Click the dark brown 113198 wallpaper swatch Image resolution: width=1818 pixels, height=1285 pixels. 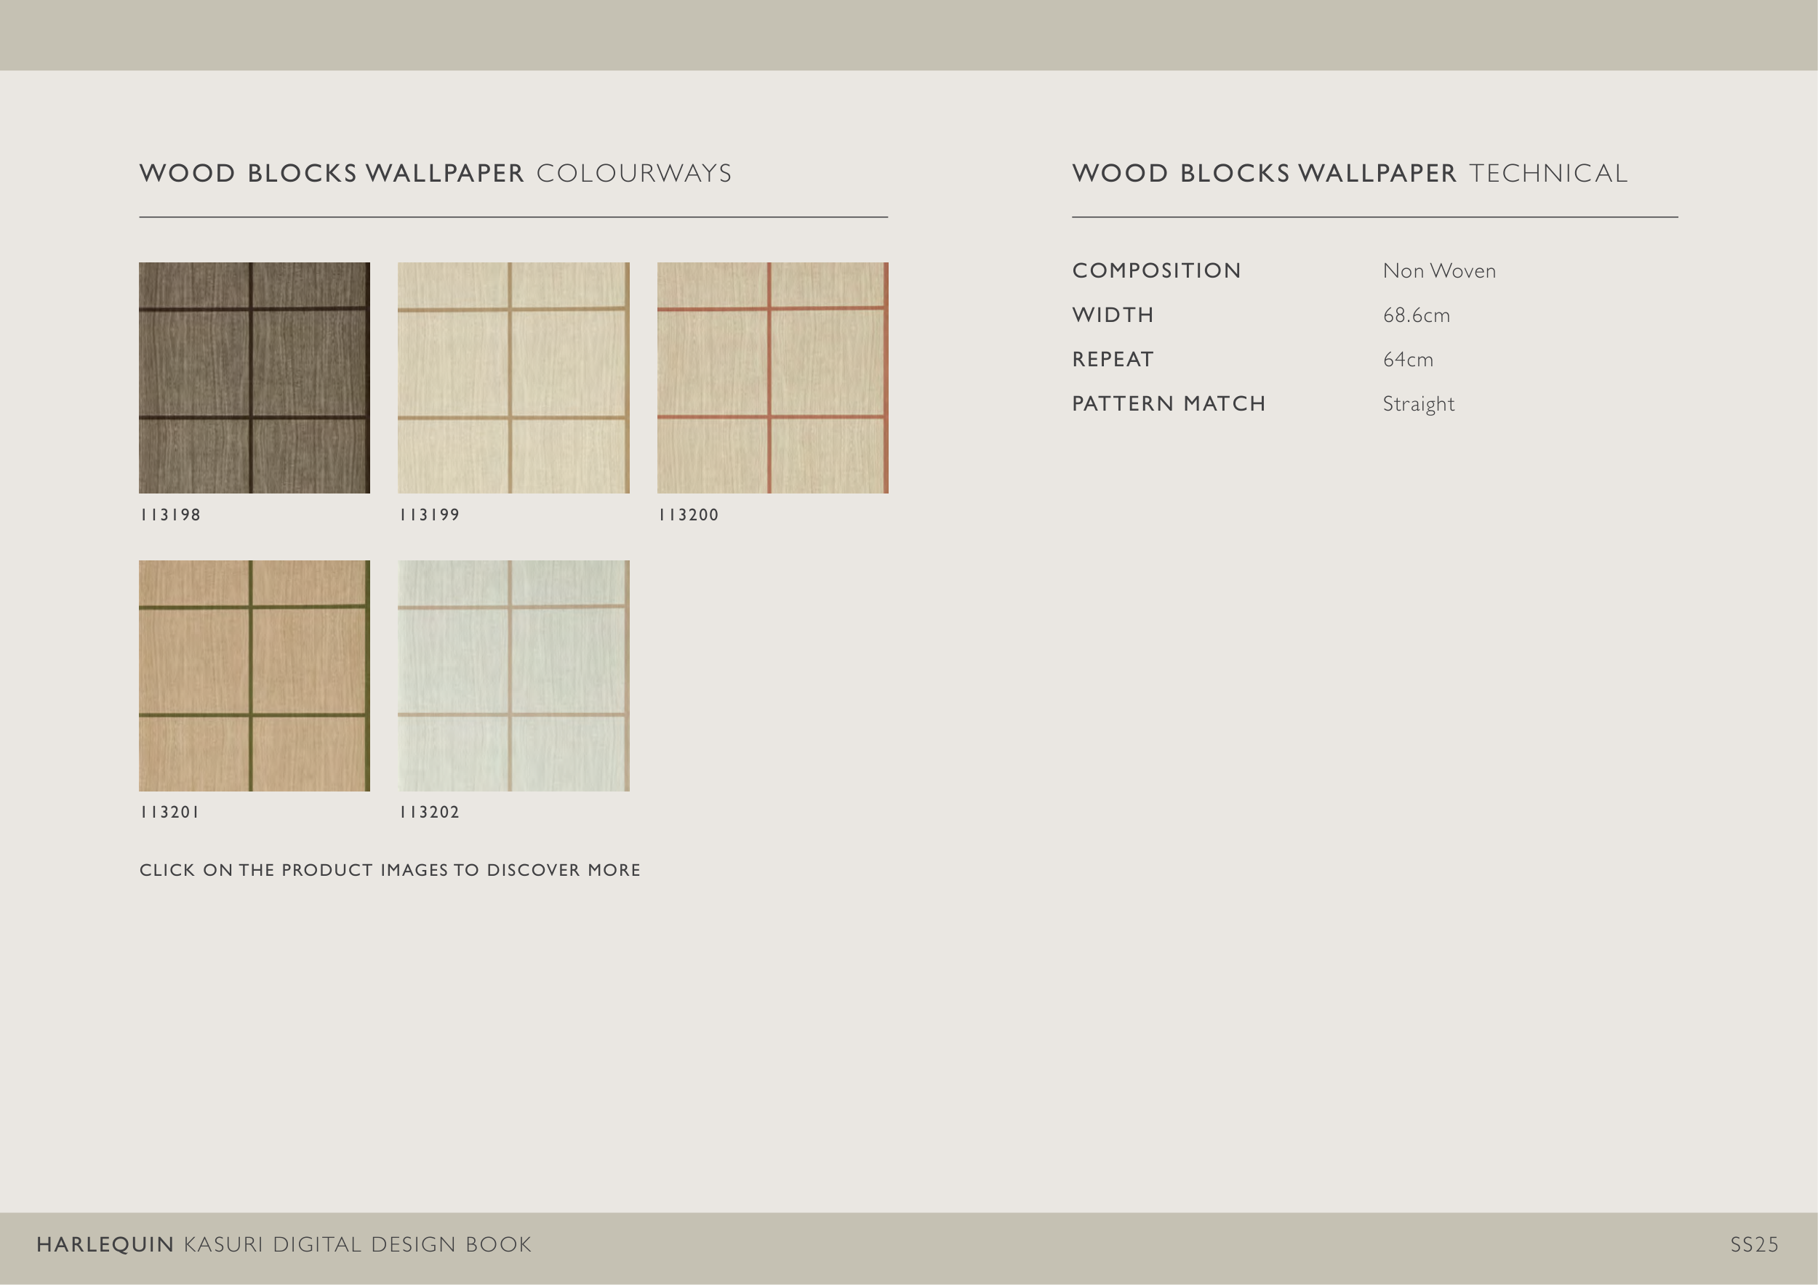click(255, 377)
